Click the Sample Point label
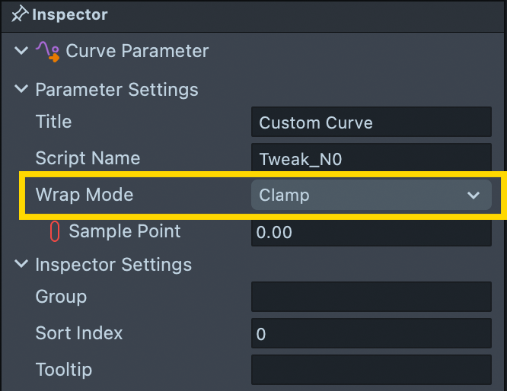 coord(125,231)
